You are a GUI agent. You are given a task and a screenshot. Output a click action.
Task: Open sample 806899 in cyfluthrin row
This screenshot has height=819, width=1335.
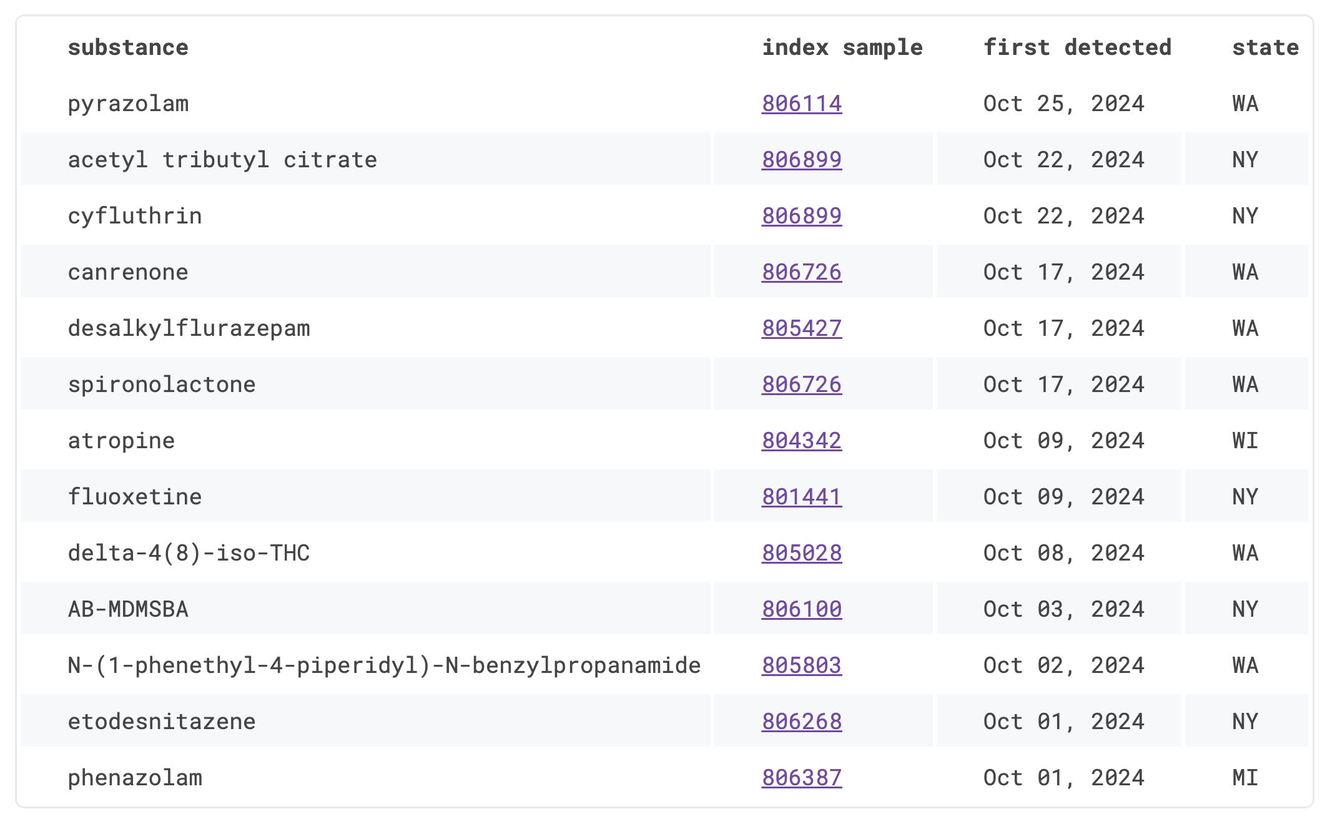(x=801, y=216)
